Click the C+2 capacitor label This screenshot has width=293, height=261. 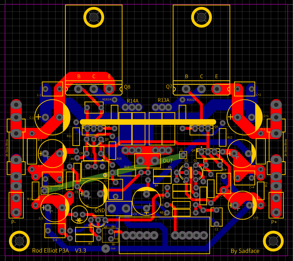pyautogui.click(x=258, y=95)
